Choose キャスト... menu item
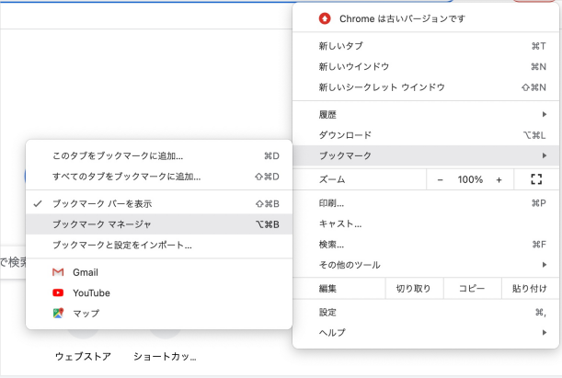This screenshot has width=562, height=378. (x=426, y=223)
